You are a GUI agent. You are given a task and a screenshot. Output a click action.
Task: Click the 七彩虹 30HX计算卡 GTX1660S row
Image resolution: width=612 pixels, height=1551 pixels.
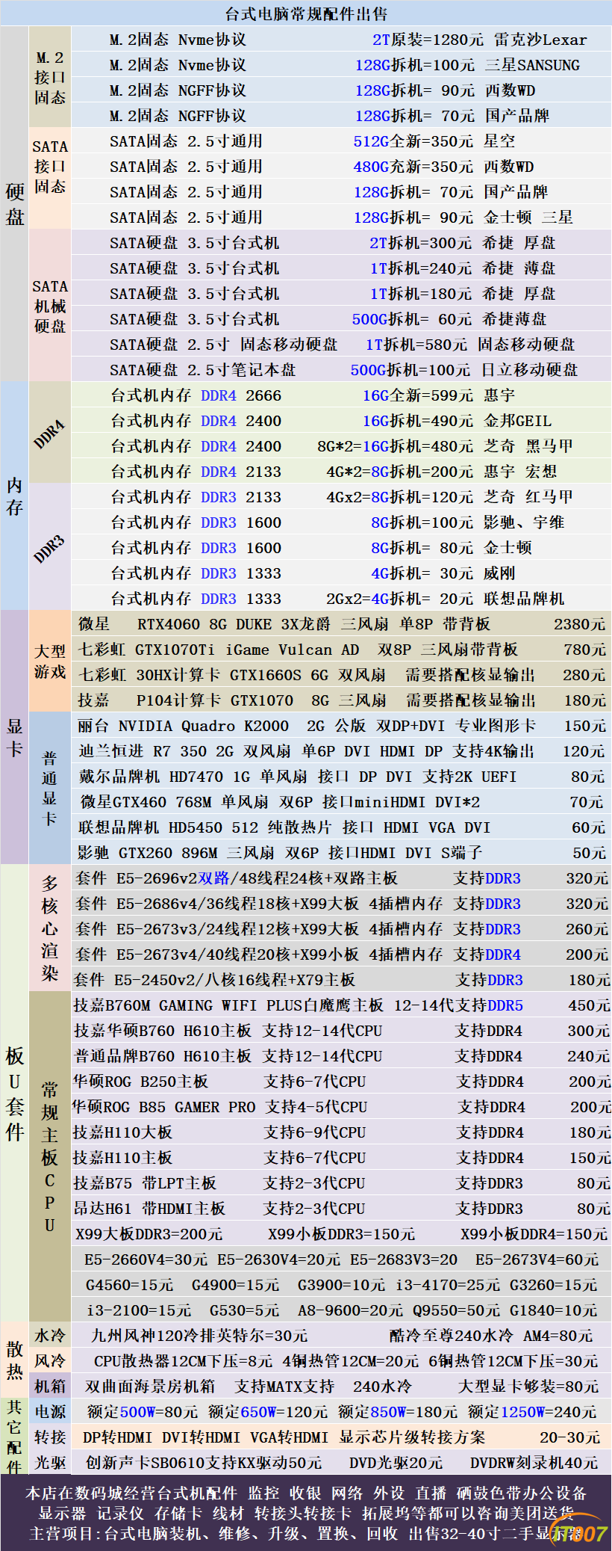tap(341, 675)
